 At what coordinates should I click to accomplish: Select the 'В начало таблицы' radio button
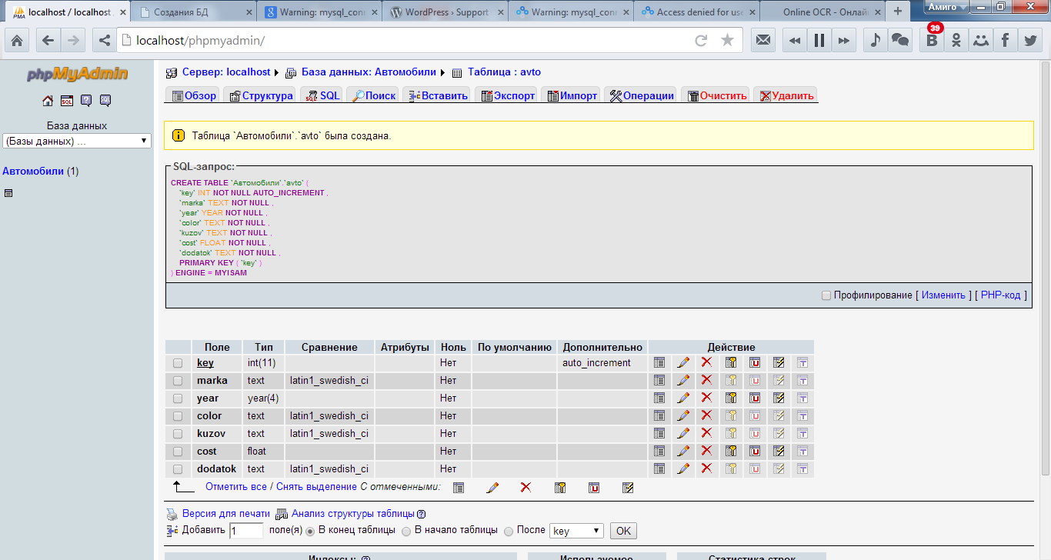point(406,531)
